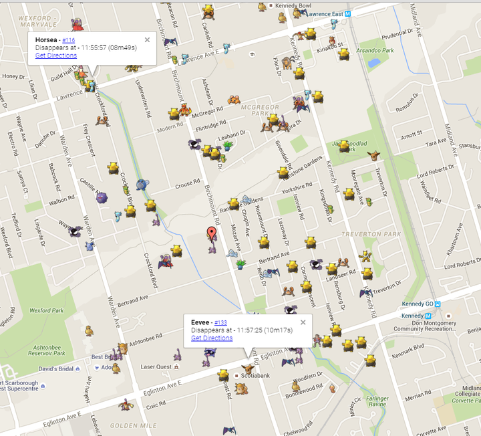The image size is (481, 436).
Task: Click the Eevee icon beside Scotiabank
Action: 247,368
